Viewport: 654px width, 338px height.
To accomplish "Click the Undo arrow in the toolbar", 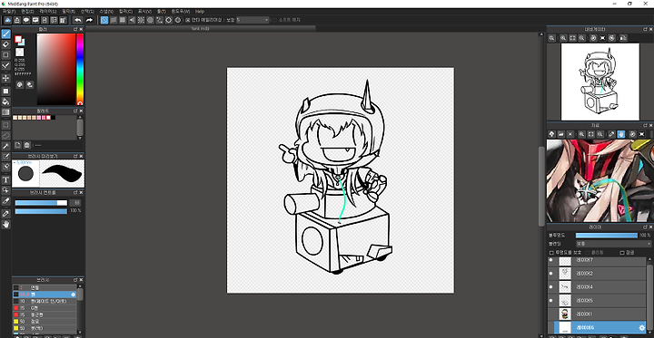I will pyautogui.click(x=78, y=20).
